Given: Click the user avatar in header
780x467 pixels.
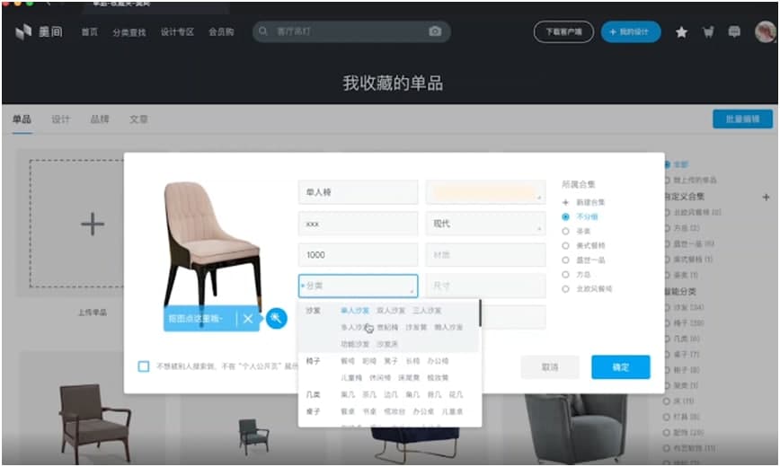Looking at the screenshot, I should click(764, 32).
